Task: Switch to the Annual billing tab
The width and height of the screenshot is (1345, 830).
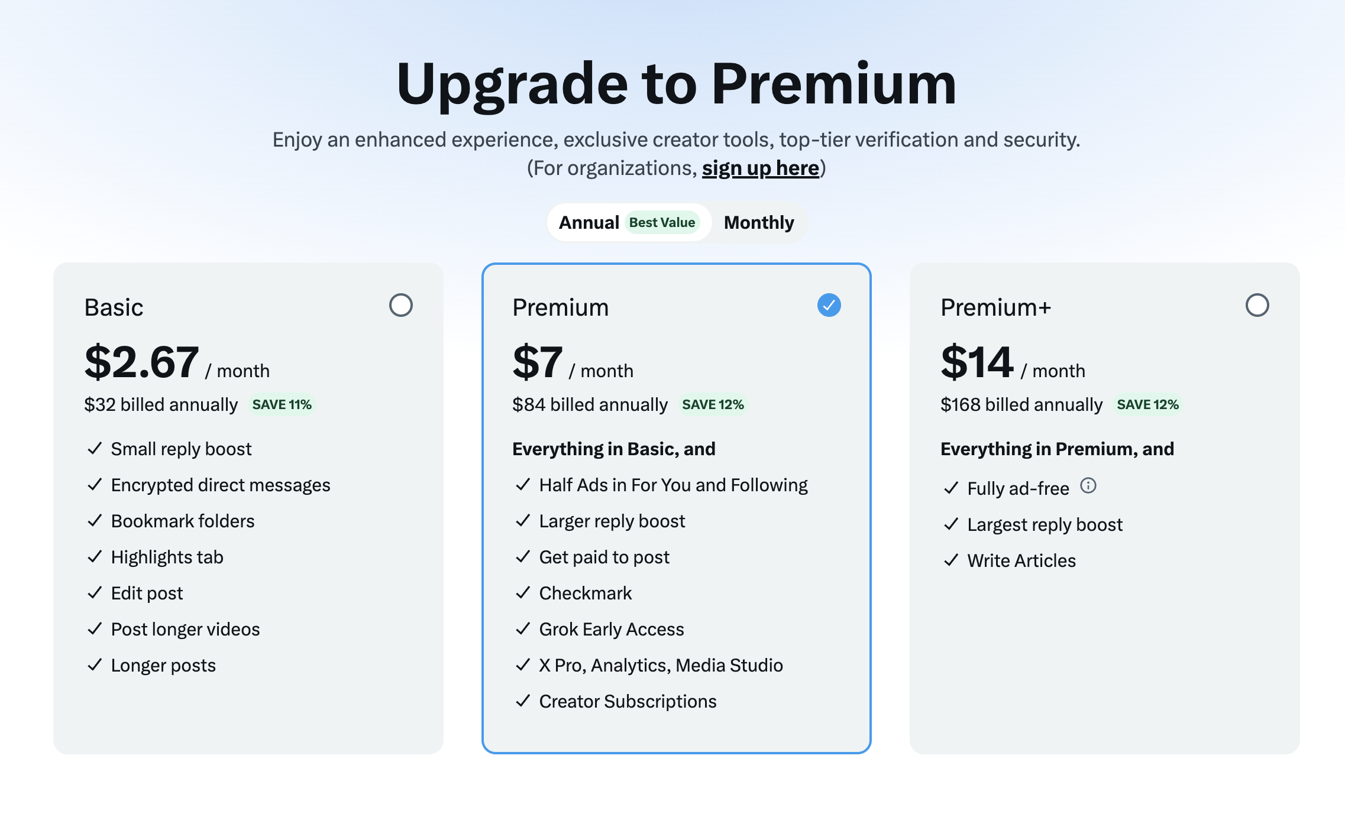Action: pos(589,223)
